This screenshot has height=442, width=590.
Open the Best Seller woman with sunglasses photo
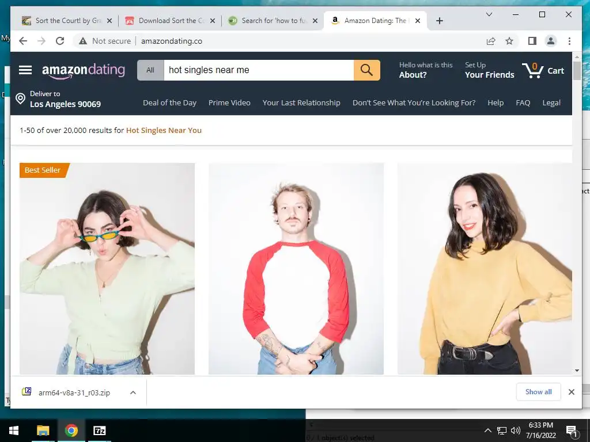(107, 269)
